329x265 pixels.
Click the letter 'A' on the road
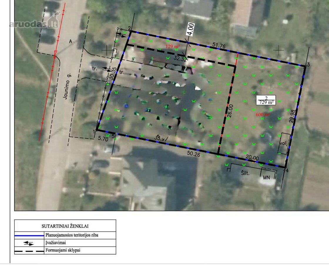coord(70,42)
